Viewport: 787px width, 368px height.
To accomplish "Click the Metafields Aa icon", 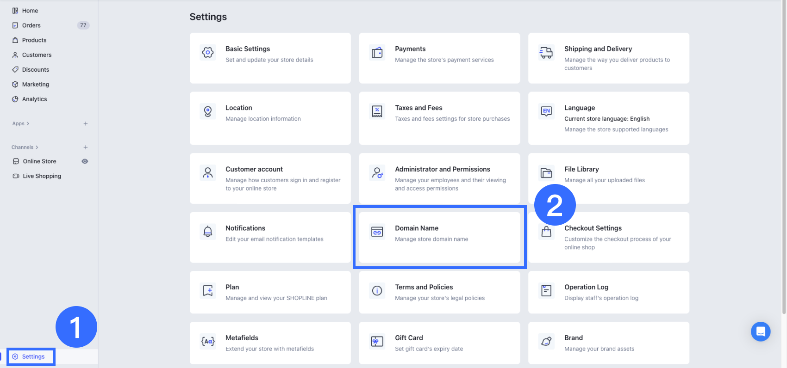I will [x=208, y=342].
